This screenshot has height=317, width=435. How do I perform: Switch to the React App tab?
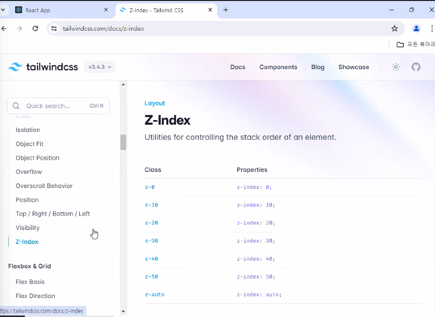pyautogui.click(x=61, y=10)
